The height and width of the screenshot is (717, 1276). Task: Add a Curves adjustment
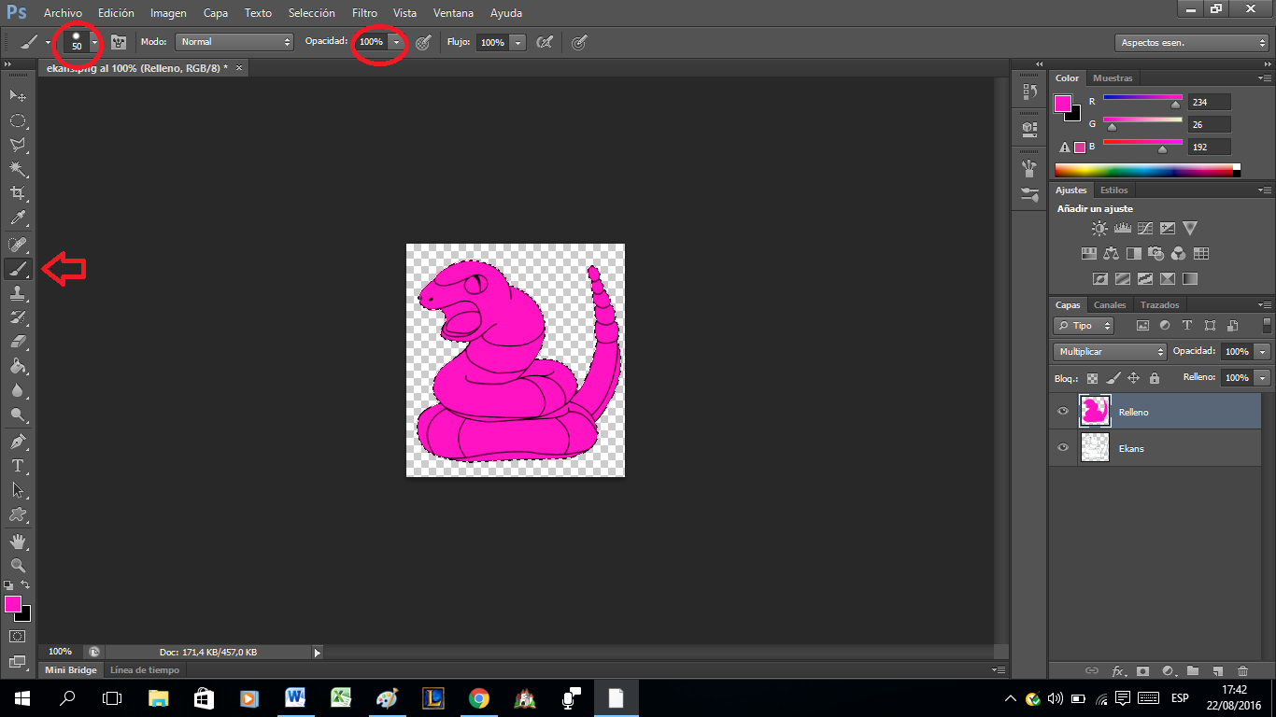click(x=1145, y=228)
